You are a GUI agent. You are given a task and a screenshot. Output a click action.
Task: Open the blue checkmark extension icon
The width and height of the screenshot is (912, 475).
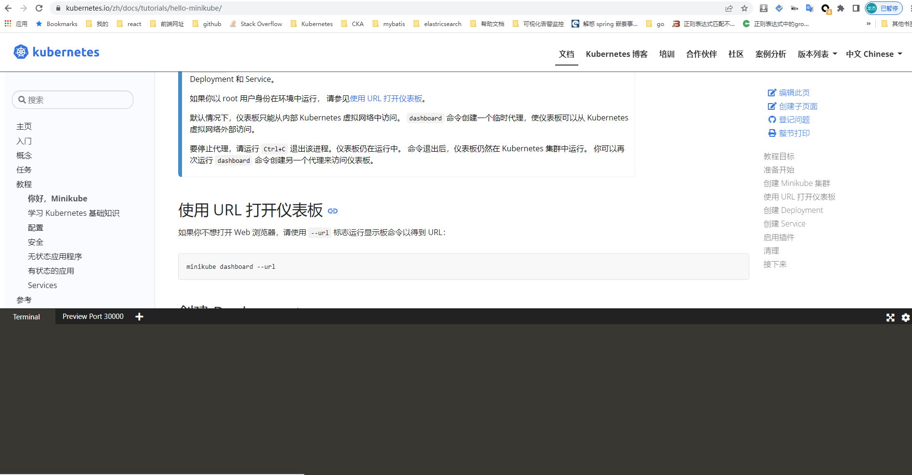[x=779, y=8]
